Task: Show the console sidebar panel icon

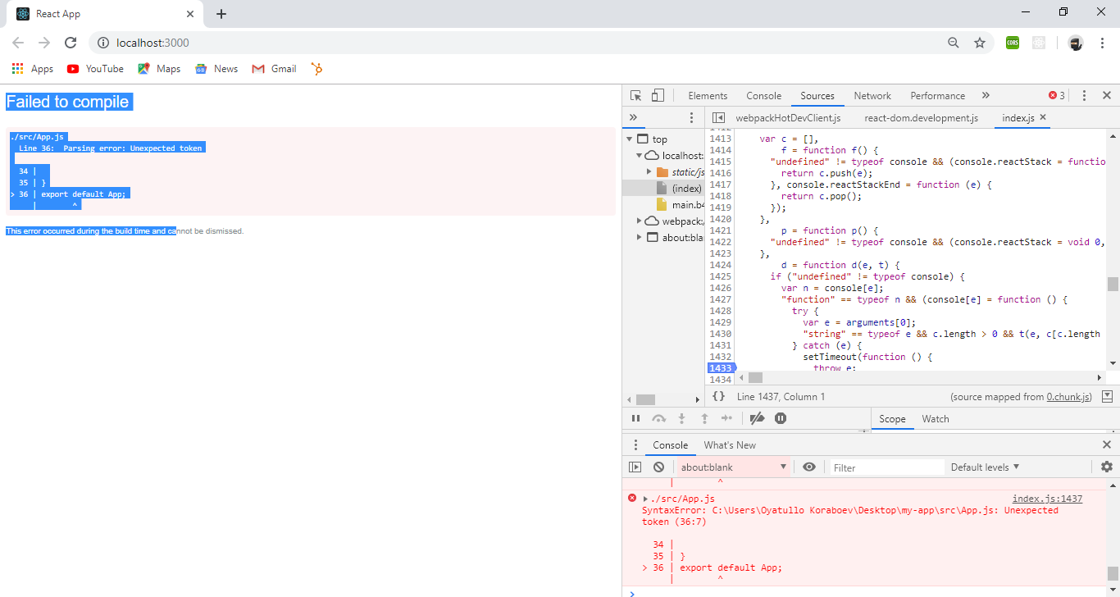Action: click(635, 467)
